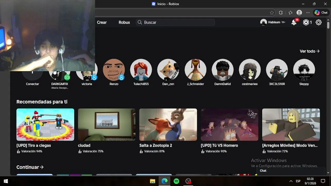This screenshot has width=331, height=186.
Task: Open the Crear menu item
Action: pos(102,22)
